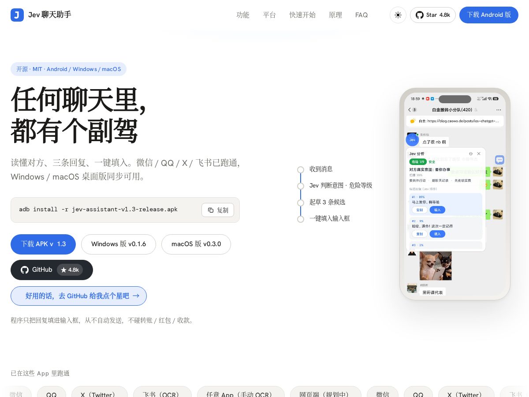Open the three-dot menu in phone chat
Viewport: 529px width, 397px height.
(499, 110)
